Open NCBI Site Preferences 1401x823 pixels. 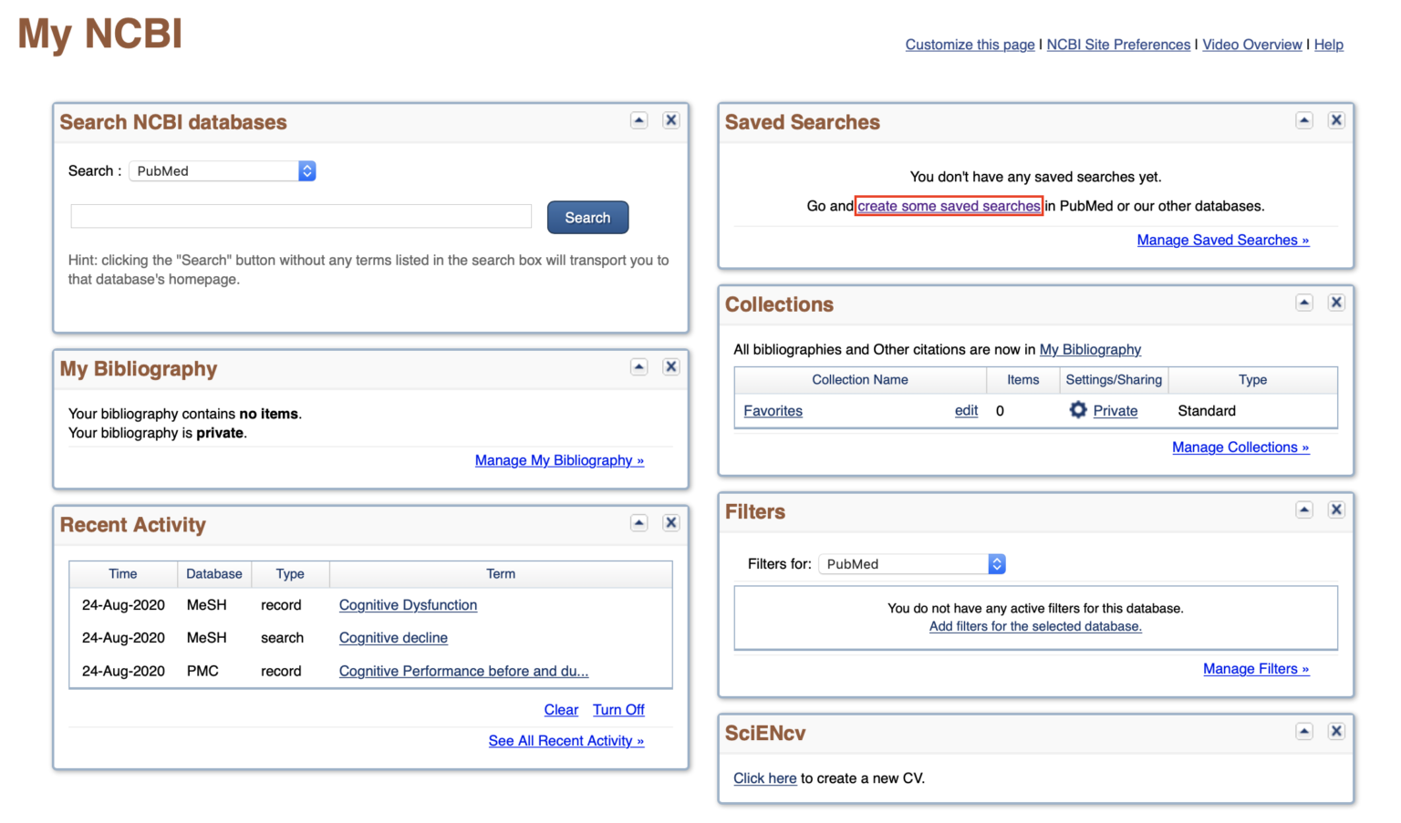[x=1118, y=44]
